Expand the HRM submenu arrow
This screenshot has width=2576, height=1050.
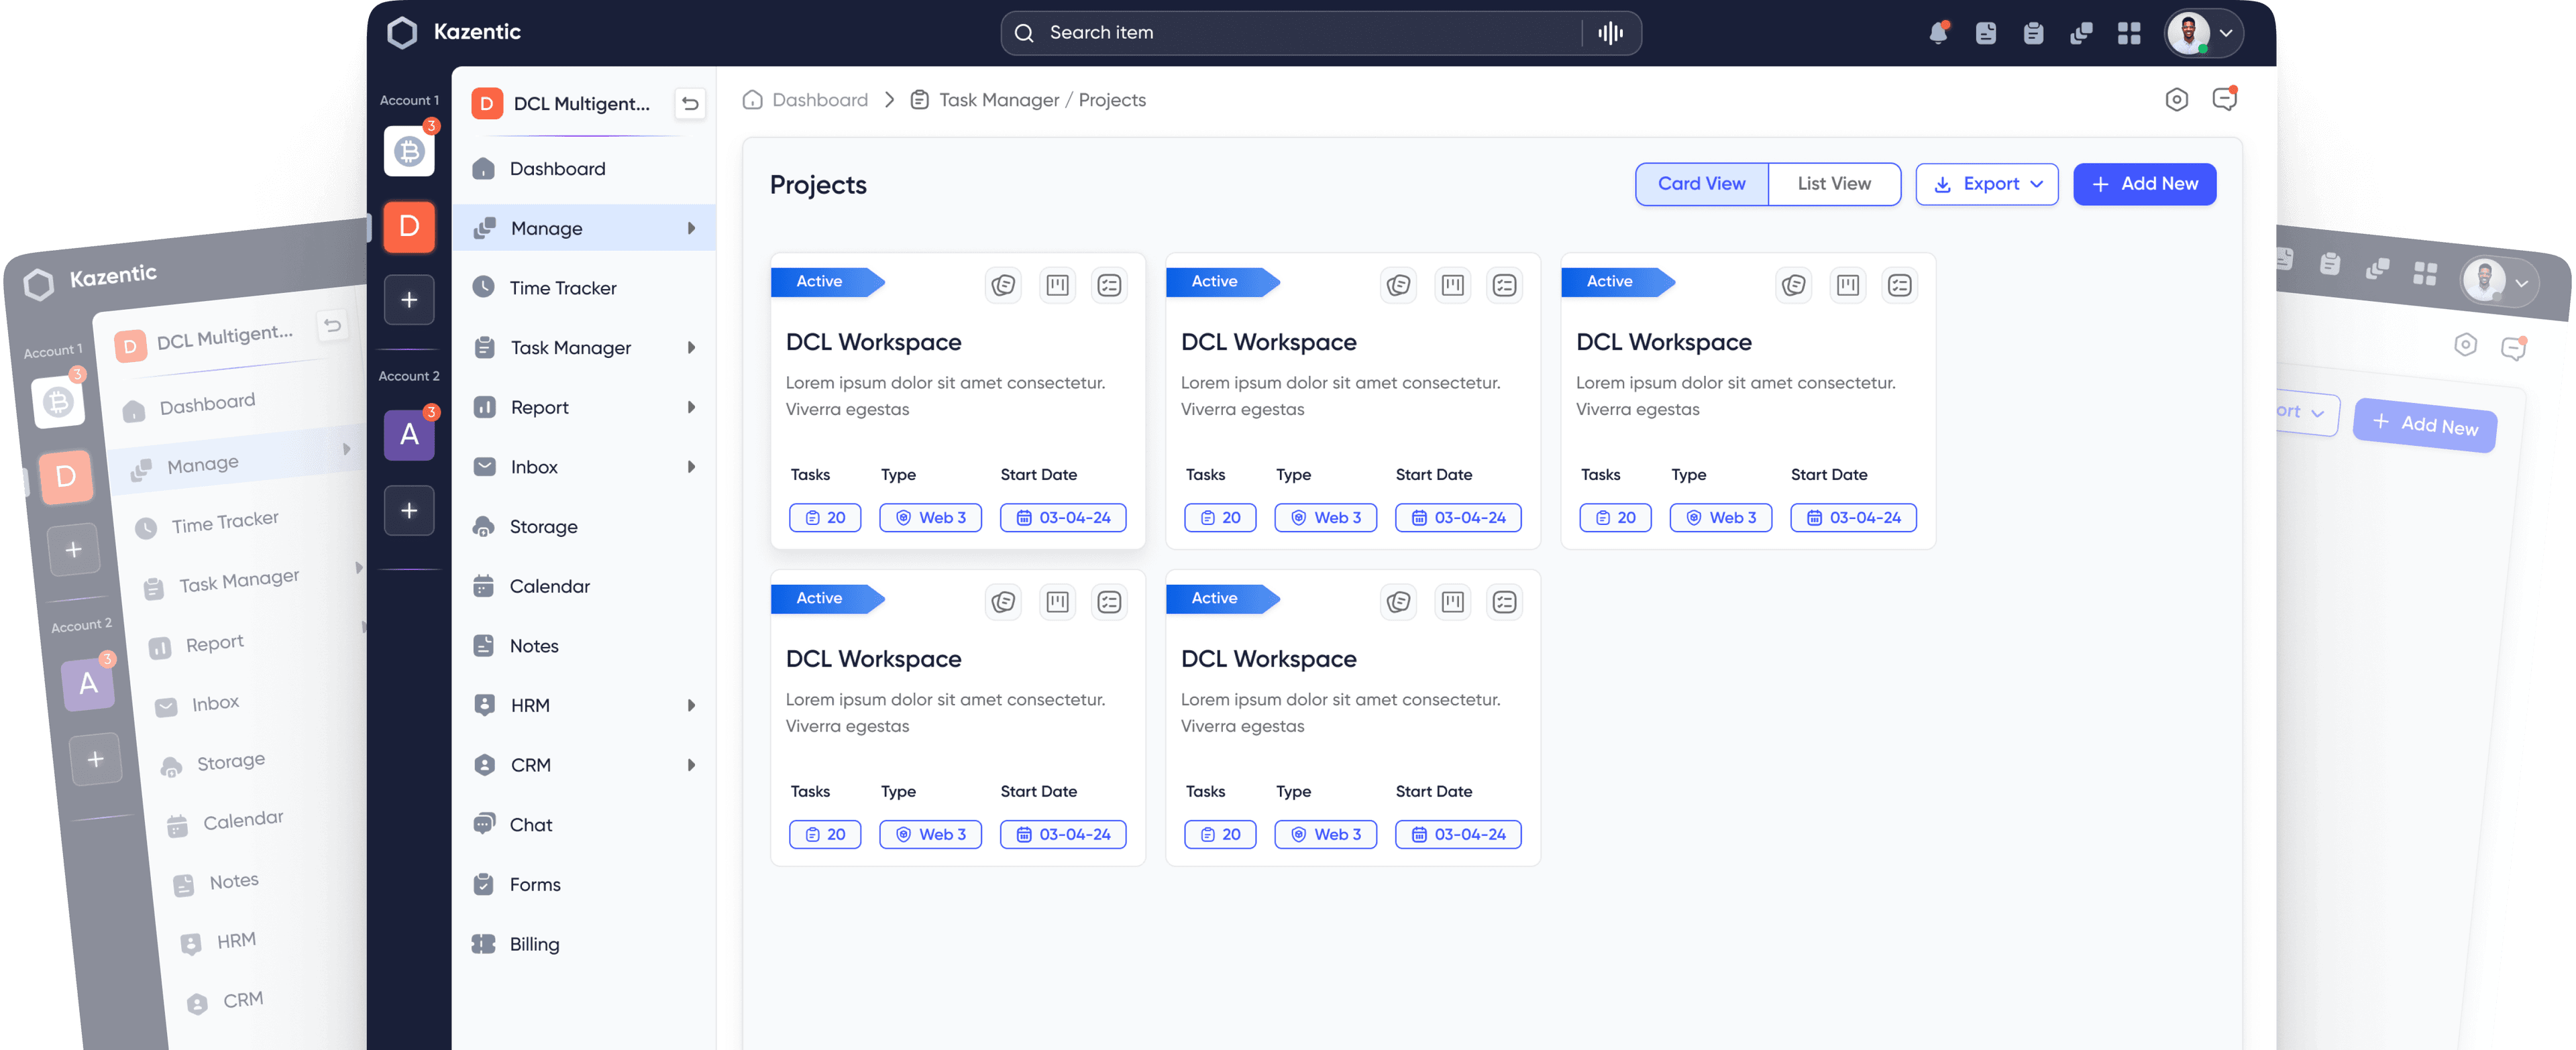(x=691, y=705)
